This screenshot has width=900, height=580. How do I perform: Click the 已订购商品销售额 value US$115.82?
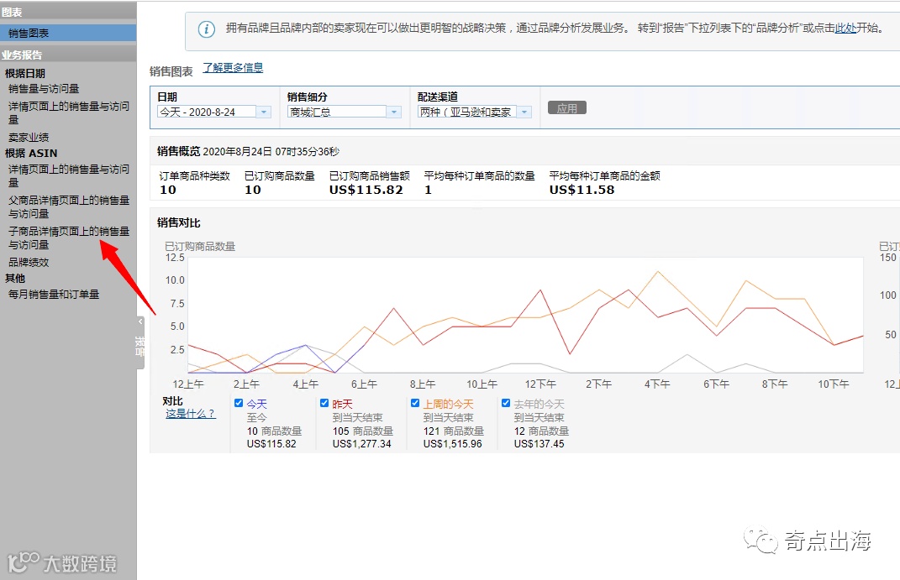point(366,190)
